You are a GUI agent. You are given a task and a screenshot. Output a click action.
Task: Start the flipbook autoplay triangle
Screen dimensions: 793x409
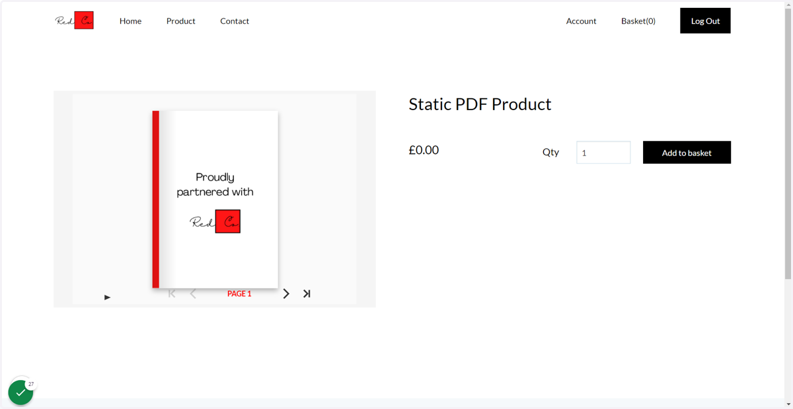click(x=107, y=298)
